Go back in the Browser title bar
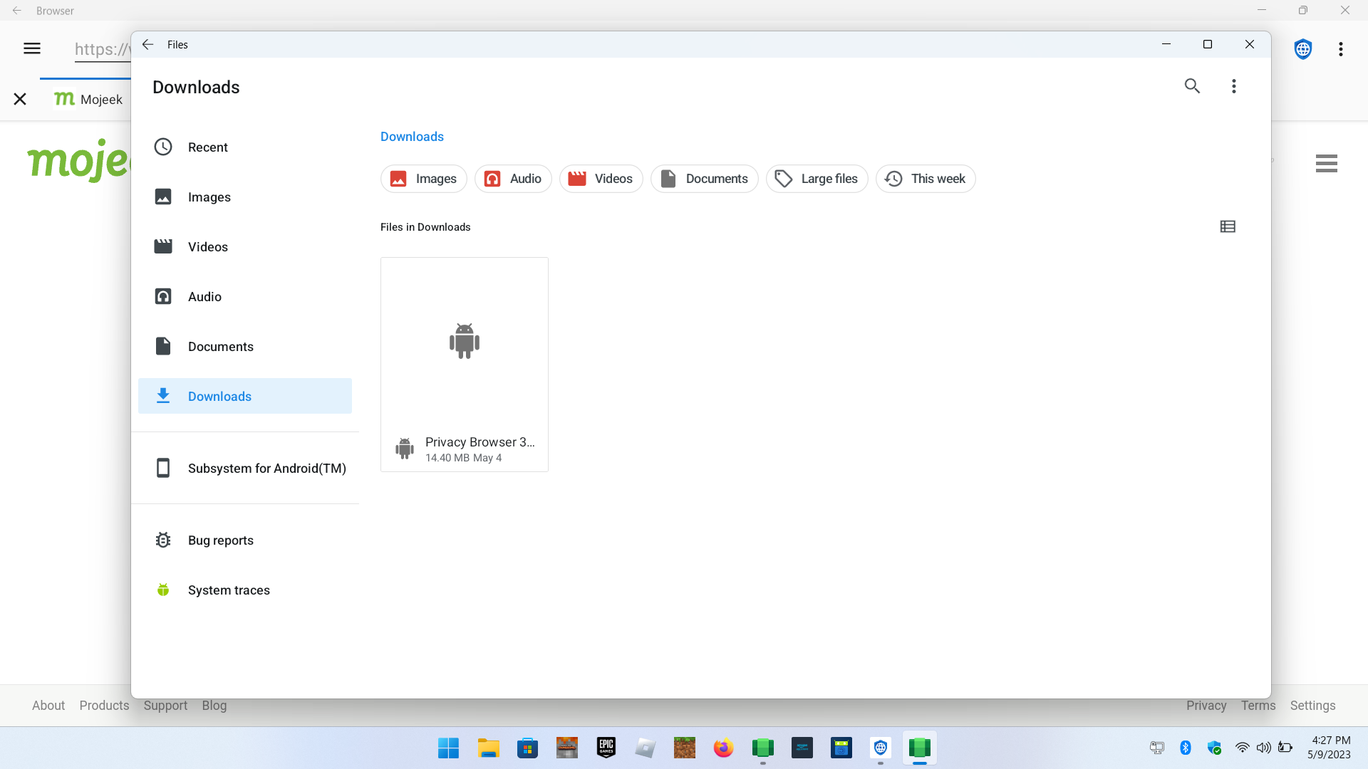The height and width of the screenshot is (769, 1368). click(16, 11)
